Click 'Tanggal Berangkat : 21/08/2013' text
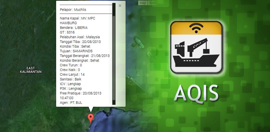This screenshot has width=270, height=132. tap(85, 56)
